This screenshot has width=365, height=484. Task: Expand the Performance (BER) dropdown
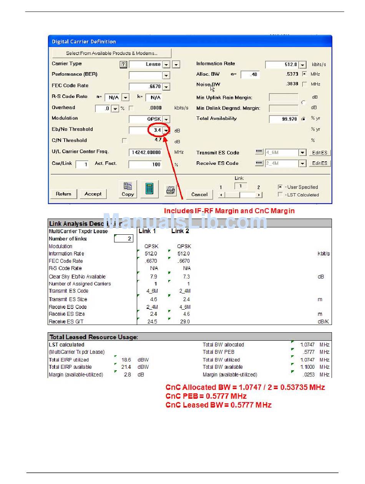166,75
